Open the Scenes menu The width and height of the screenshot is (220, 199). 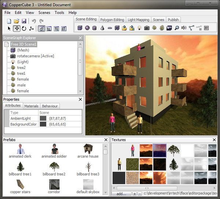click(44, 12)
